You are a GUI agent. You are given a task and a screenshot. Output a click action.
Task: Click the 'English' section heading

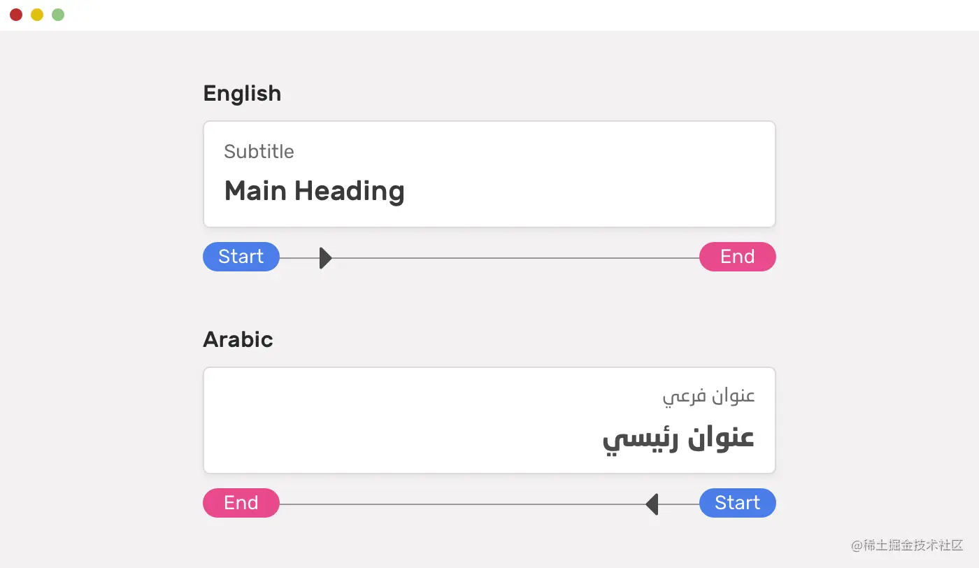pos(242,93)
